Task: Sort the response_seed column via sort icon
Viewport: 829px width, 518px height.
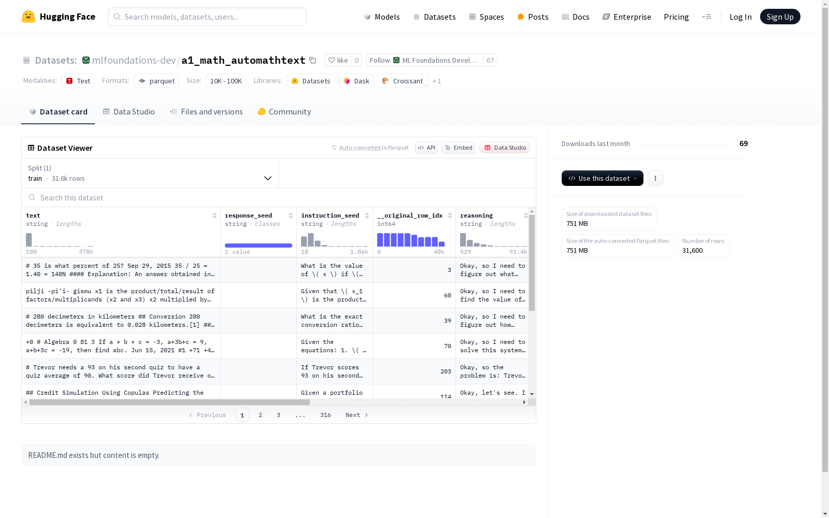Action: [x=291, y=215]
